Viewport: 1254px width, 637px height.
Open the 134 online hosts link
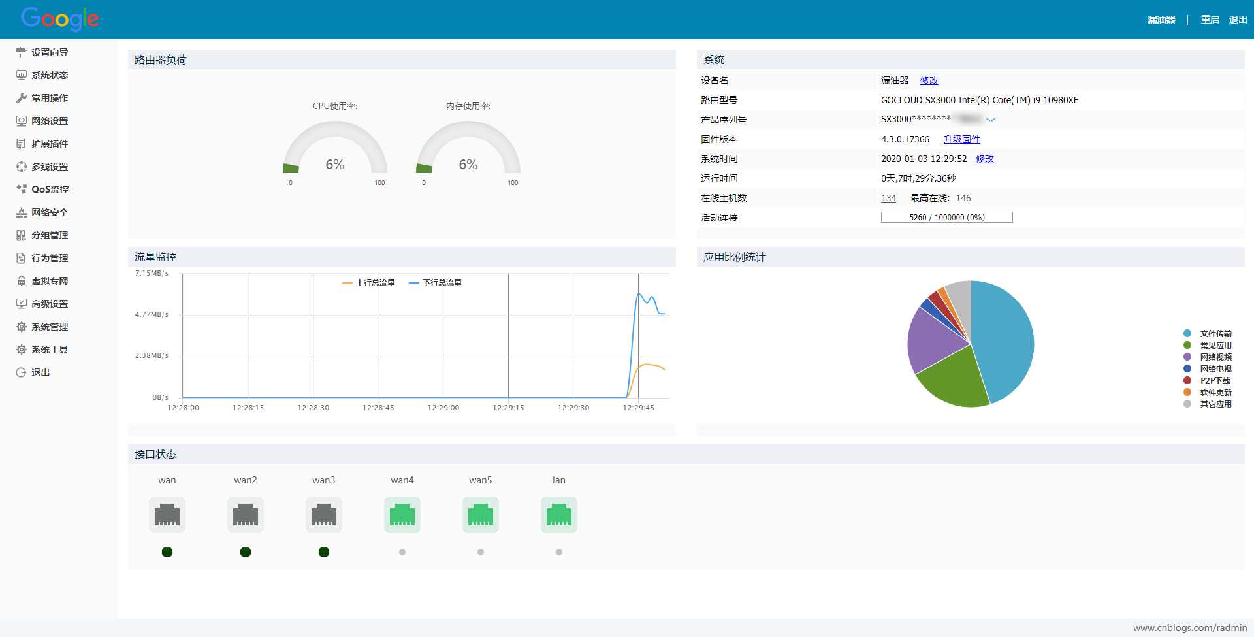click(888, 198)
